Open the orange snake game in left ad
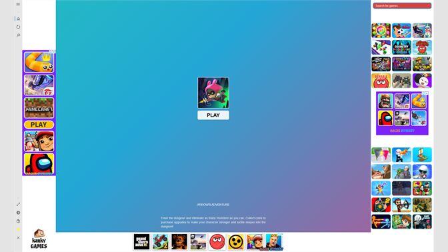Image resolution: width=448 pixels, height=252 pixels. tap(39, 62)
